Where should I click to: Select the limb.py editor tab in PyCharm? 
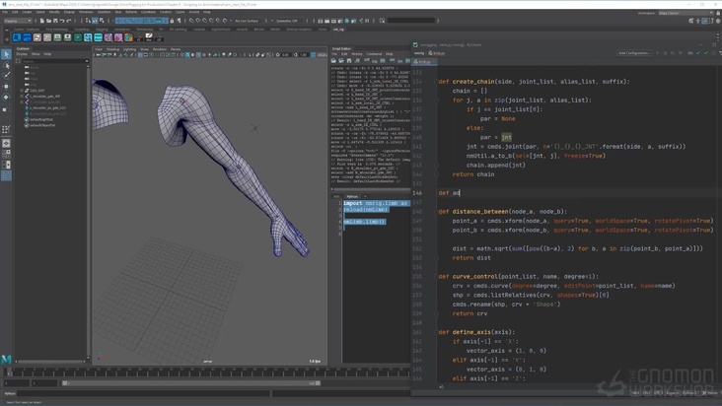422,62
